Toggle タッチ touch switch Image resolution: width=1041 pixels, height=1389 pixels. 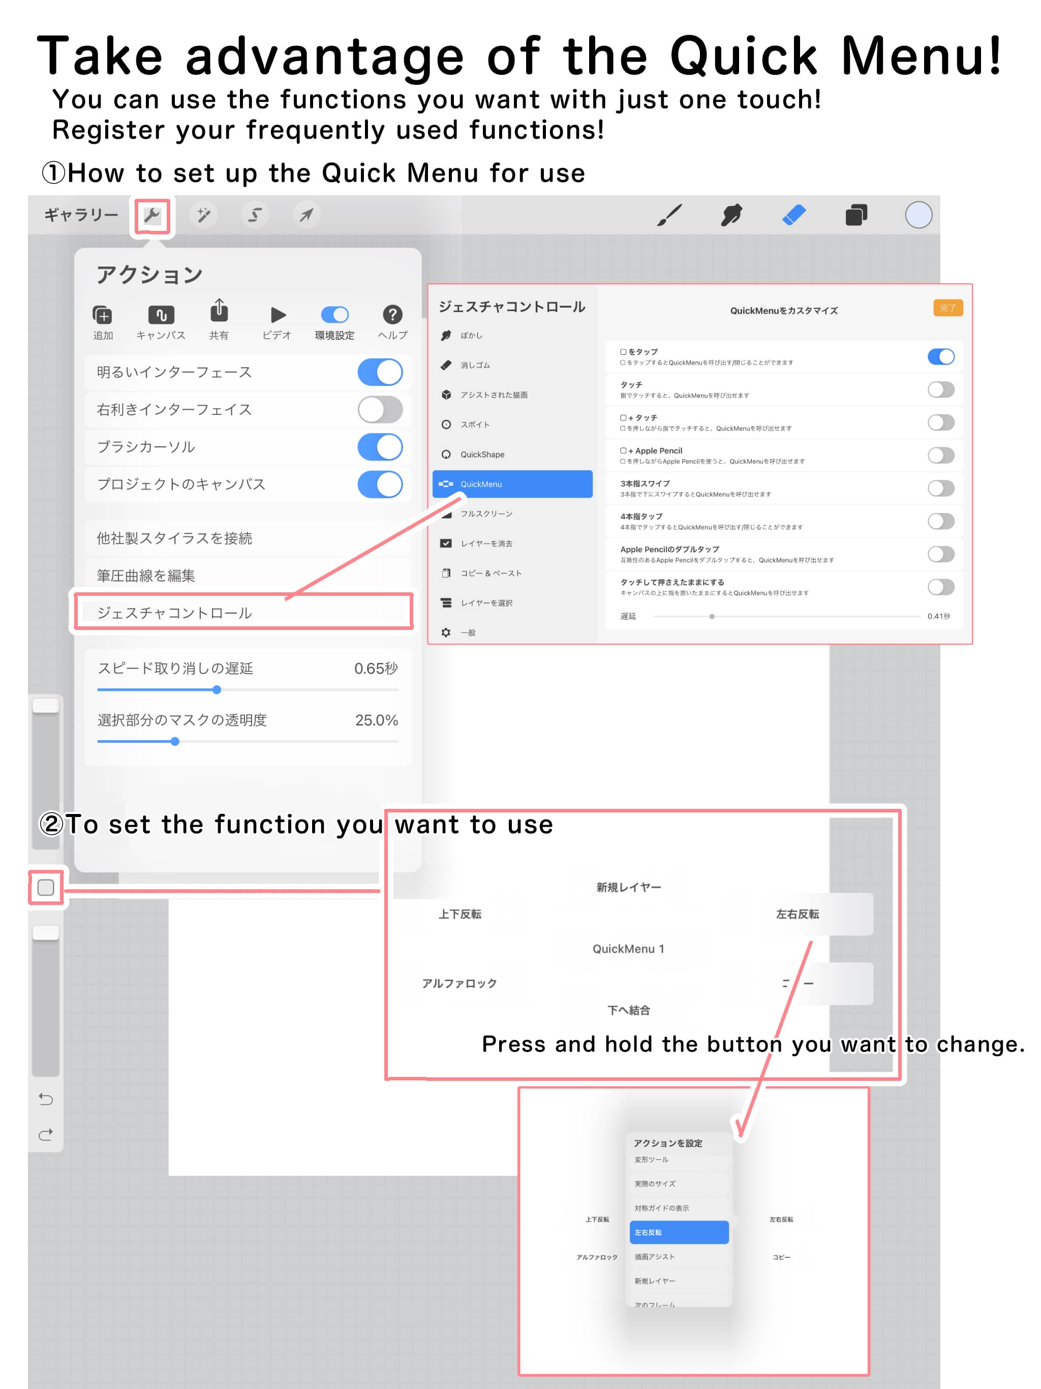click(x=940, y=390)
